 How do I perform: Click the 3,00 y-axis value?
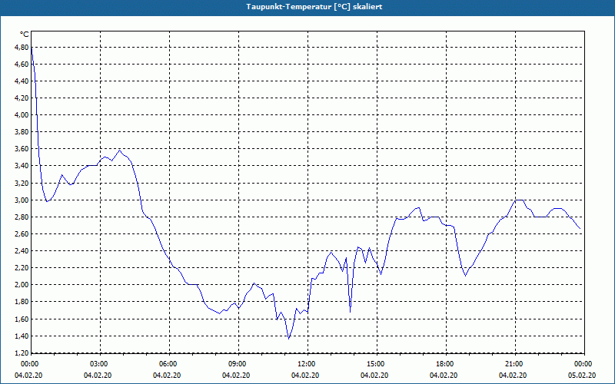coord(22,200)
